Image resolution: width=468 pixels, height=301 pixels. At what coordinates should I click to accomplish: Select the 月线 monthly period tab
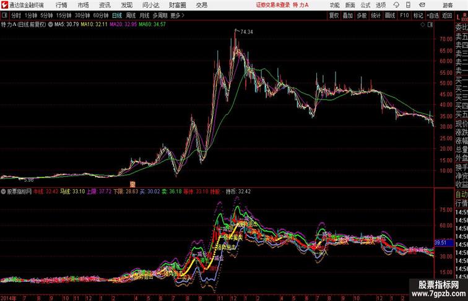[144, 15]
